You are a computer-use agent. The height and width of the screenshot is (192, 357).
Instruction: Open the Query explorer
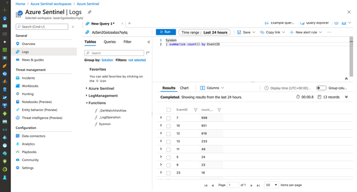(x=315, y=23)
